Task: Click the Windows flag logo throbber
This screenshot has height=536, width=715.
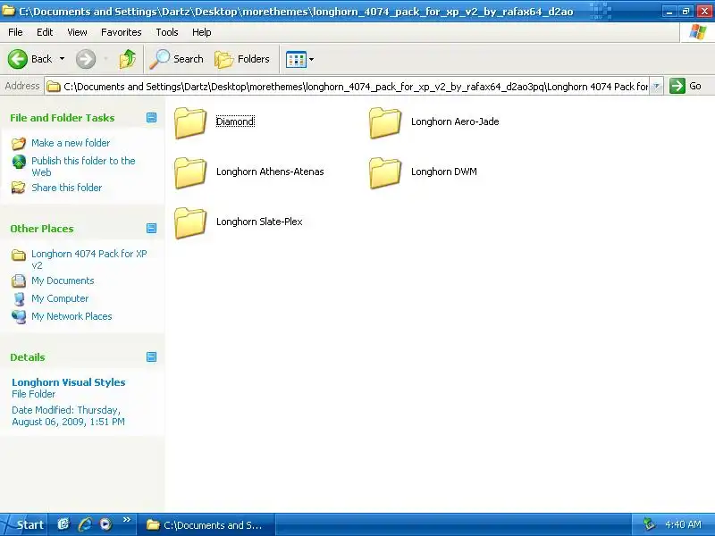Action: (698, 32)
